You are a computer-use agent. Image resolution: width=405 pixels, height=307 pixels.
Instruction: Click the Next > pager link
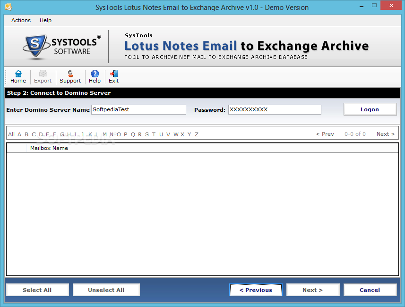tap(385, 134)
